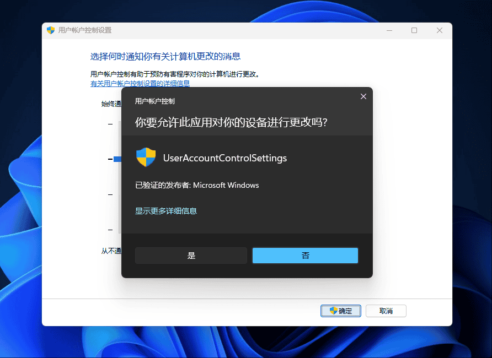This screenshot has height=358, width=492.
Task: Click 已验证的发布者: Microsoft Windows text
Action: pyautogui.click(x=197, y=185)
